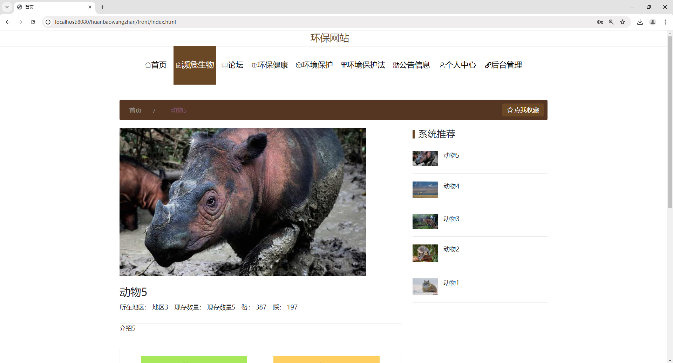Click the person icon beside 个人中心
Image resolution: width=673 pixels, height=363 pixels.
[x=442, y=65]
